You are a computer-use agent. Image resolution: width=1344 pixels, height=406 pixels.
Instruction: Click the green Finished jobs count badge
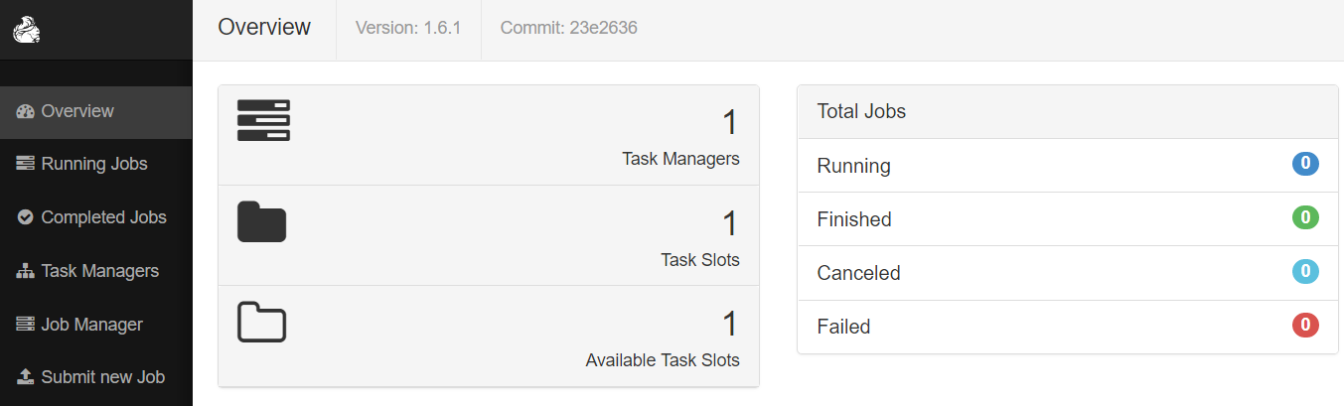[x=1305, y=217]
